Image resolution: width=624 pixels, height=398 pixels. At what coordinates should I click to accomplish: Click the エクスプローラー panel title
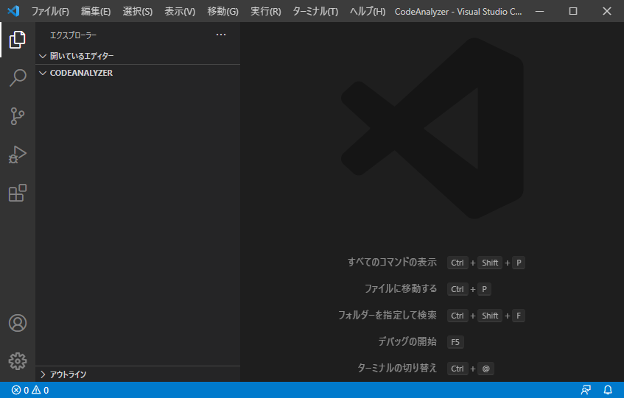73,35
